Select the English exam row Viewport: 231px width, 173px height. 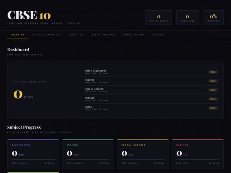tap(151, 99)
